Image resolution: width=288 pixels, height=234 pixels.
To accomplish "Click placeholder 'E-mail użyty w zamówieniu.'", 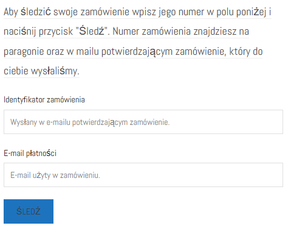I will point(55,175).
